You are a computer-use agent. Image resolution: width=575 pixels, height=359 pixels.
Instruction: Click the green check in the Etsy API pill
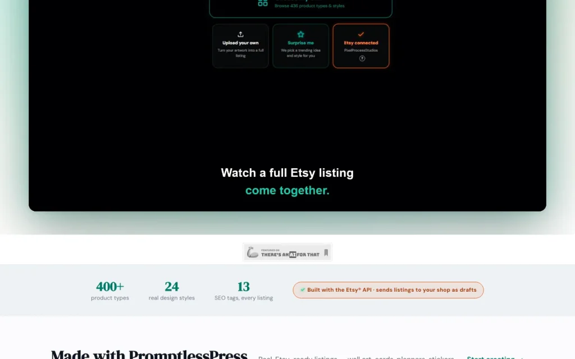tap(303, 290)
